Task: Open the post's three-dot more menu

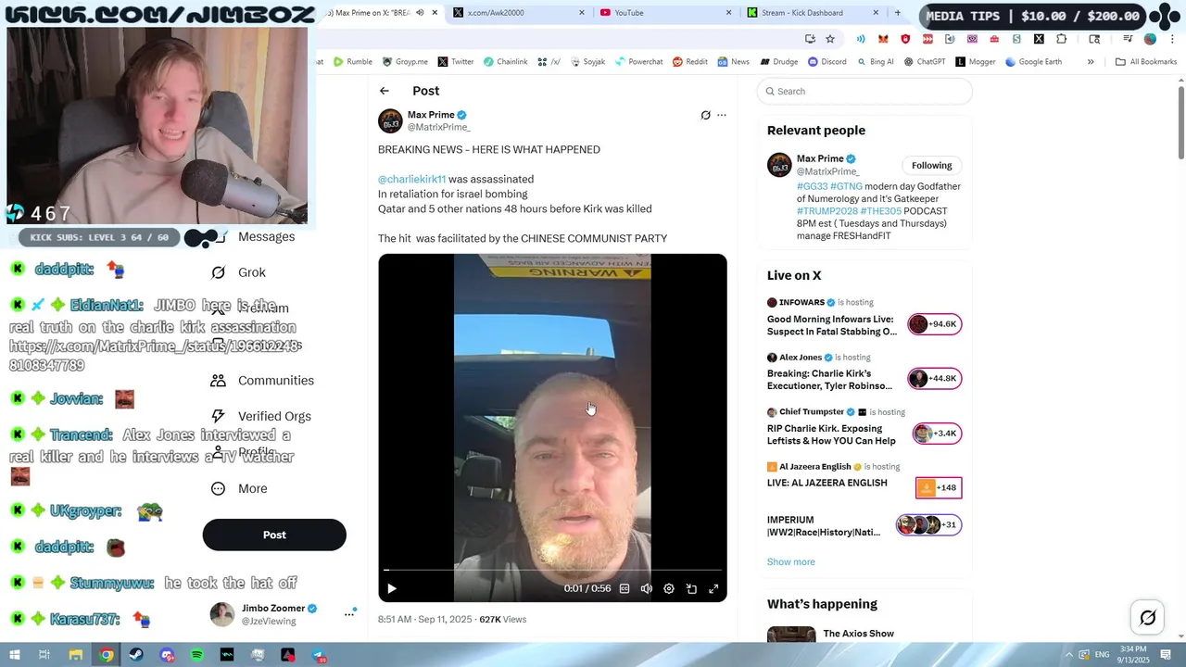Action: (x=722, y=116)
